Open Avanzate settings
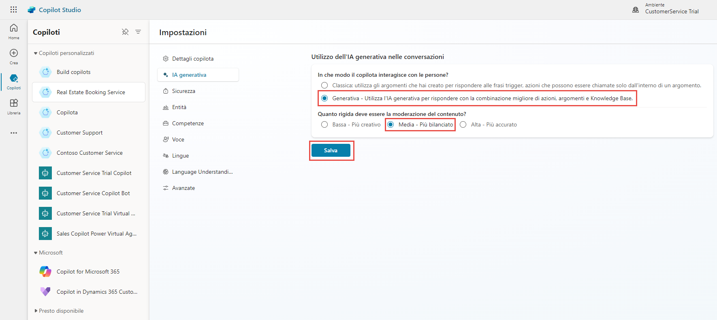This screenshot has width=717, height=320. coord(198,188)
